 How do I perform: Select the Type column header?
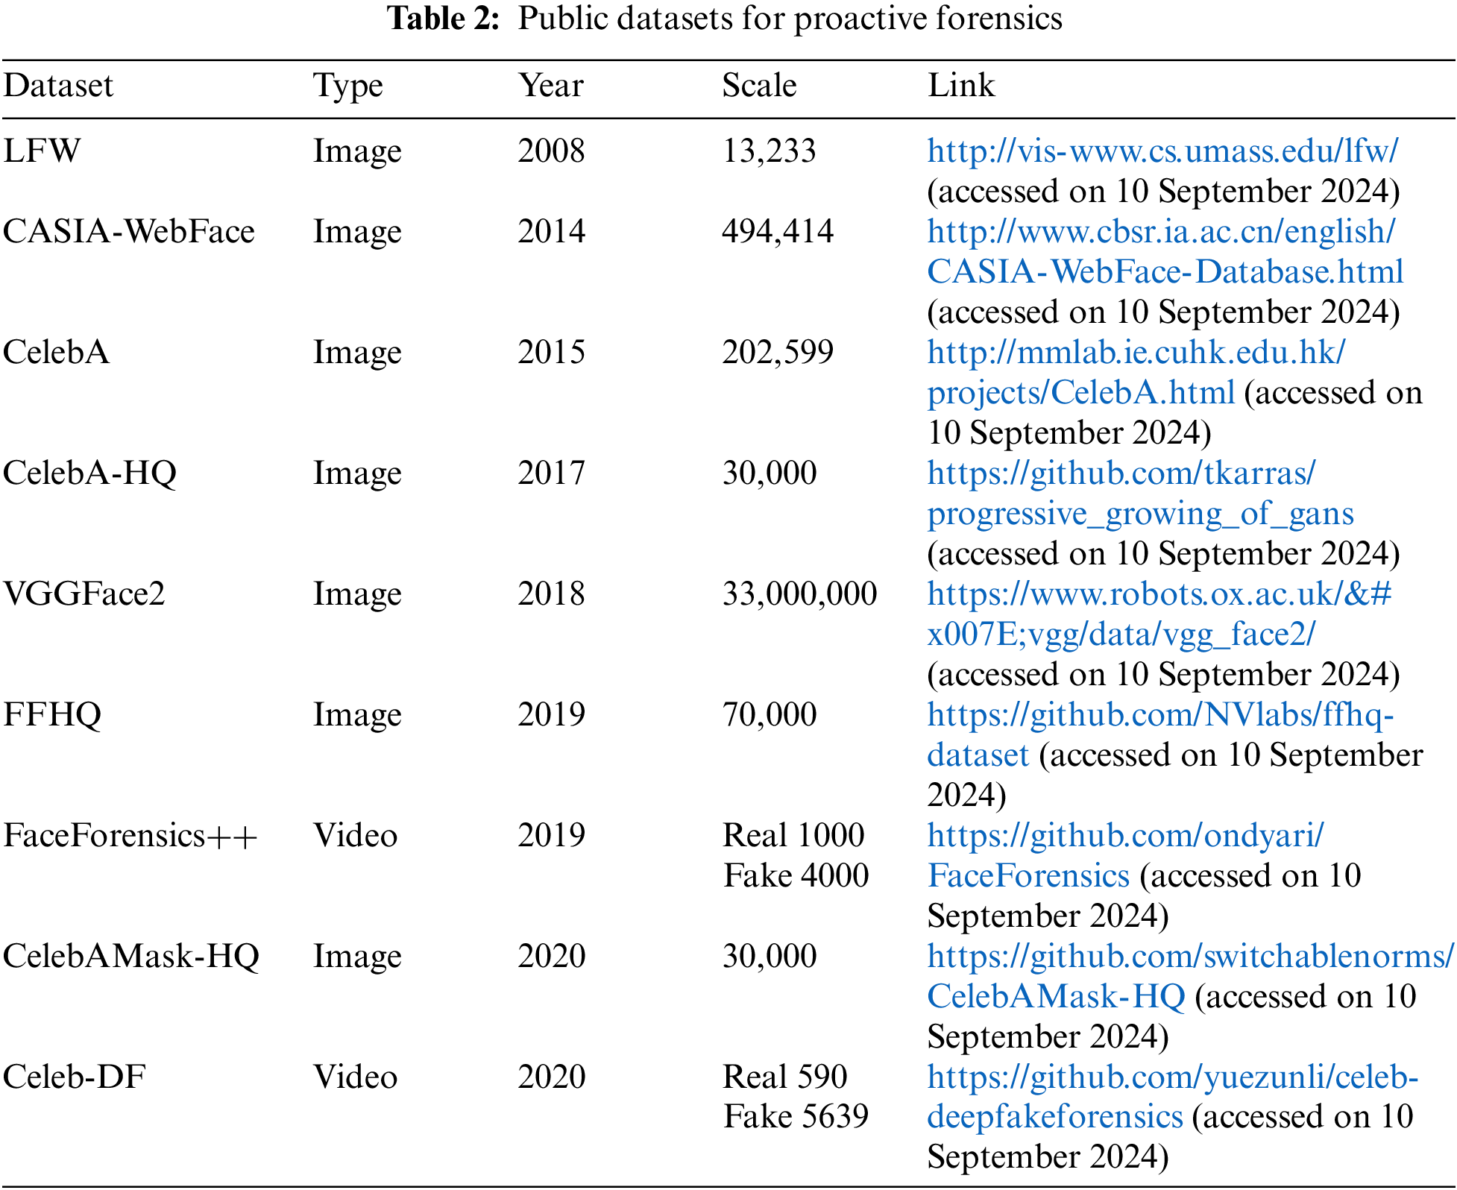[347, 84]
